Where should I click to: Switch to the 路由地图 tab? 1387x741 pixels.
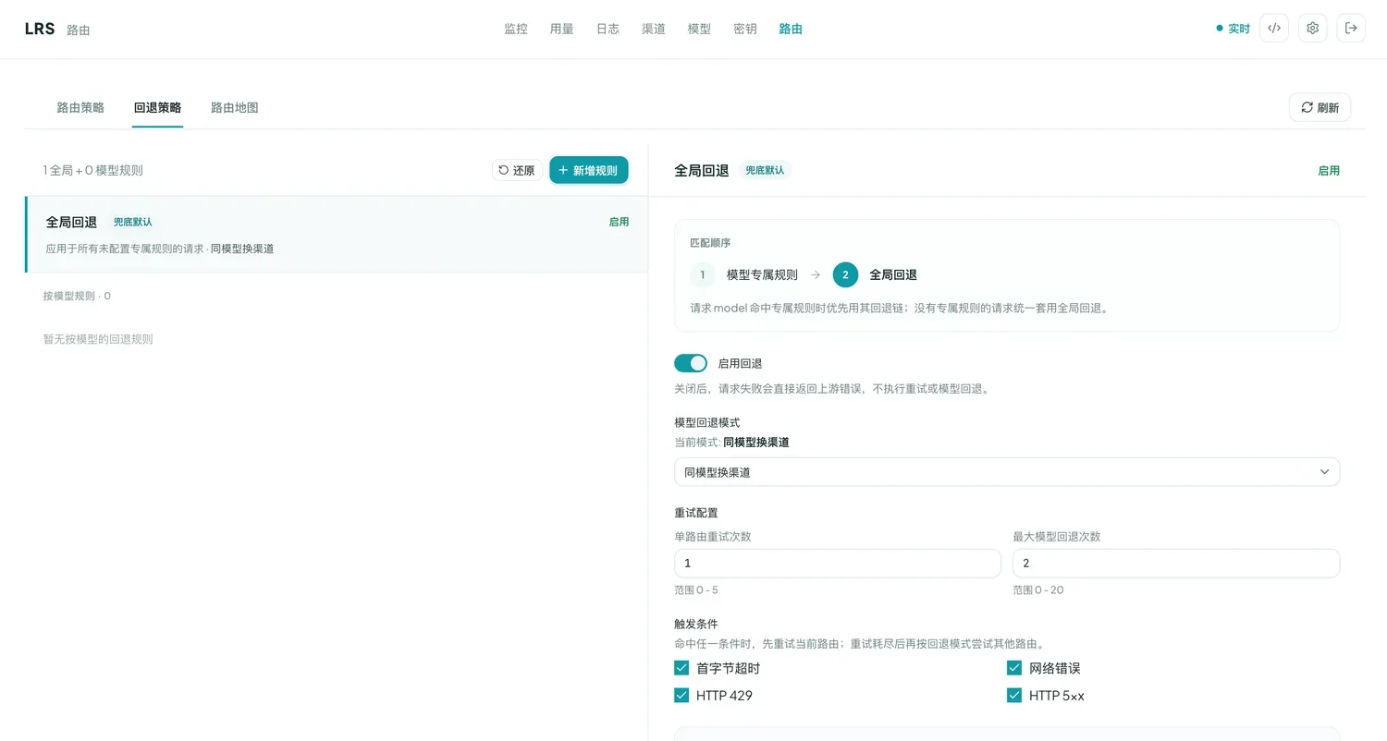(x=235, y=107)
